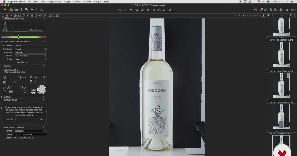Click OK in the Capture Pilot message
297x156 pixels.
[41, 120]
